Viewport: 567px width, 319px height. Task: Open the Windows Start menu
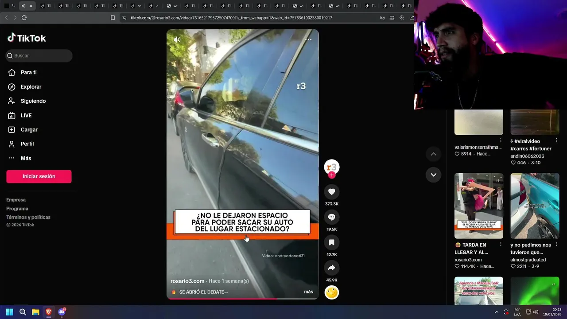point(9,312)
